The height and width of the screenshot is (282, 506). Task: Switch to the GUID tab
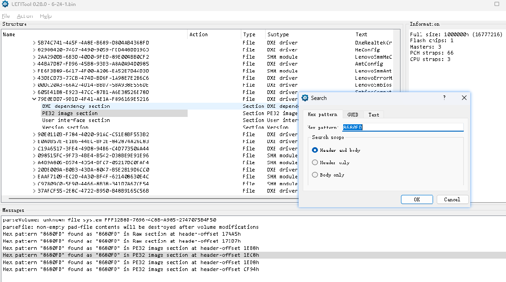click(353, 115)
